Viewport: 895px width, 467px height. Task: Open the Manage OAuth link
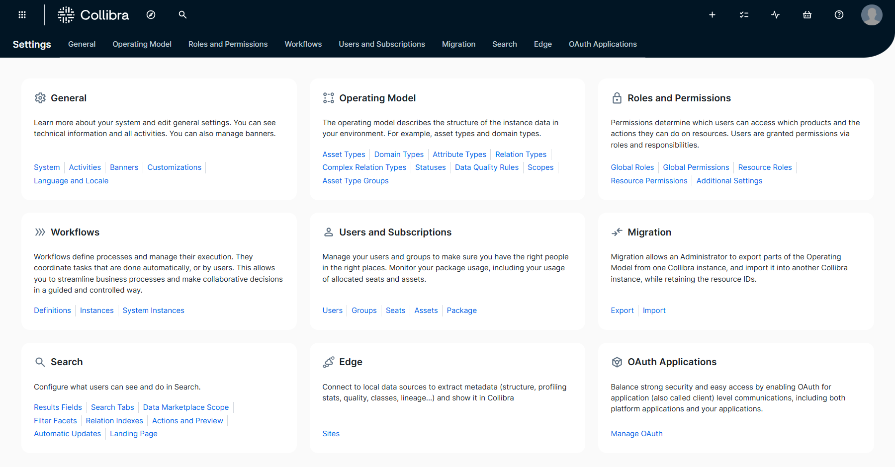click(x=636, y=434)
